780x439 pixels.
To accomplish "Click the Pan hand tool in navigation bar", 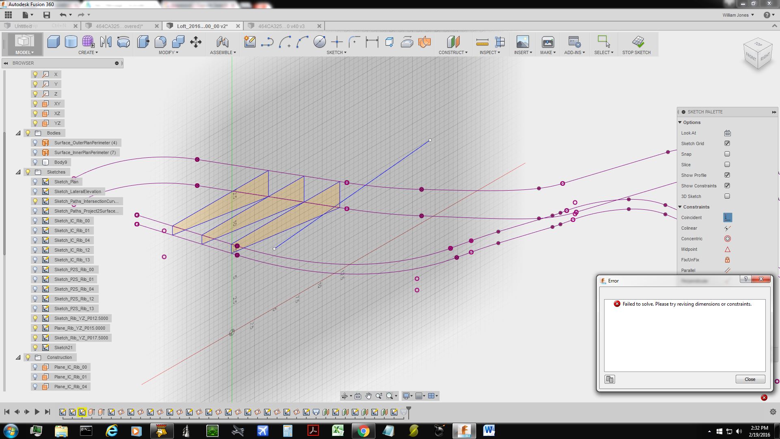I will pos(368,396).
